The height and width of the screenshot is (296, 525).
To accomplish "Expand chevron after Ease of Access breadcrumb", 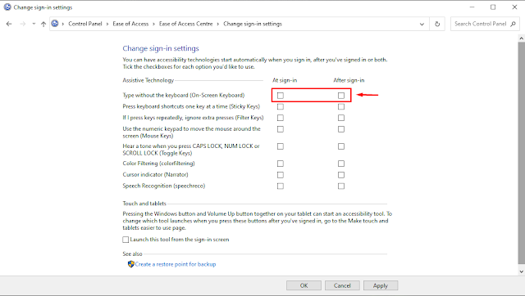I will tap(153, 24).
